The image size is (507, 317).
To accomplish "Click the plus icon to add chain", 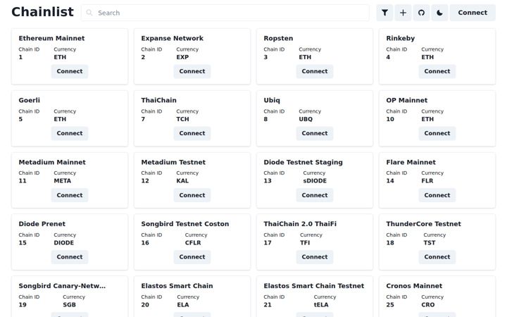I will (x=403, y=13).
